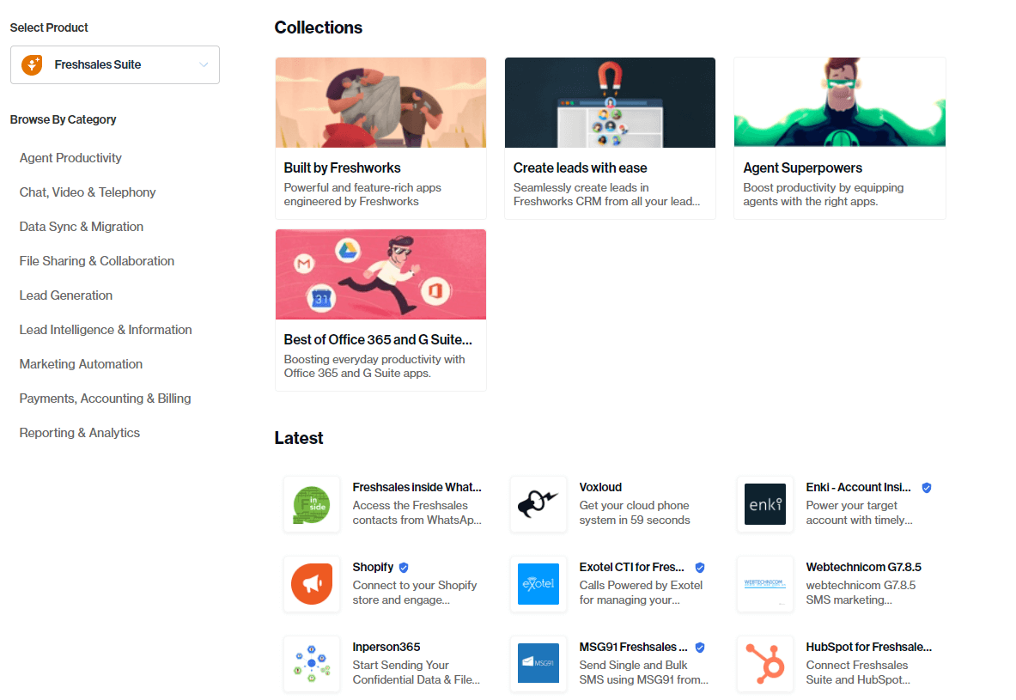Open the Shopify megaphone app icon
Screen dimensions: 1016x700
click(x=312, y=584)
